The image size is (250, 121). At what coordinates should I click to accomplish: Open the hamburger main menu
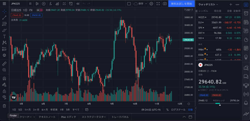[x=4, y=4]
